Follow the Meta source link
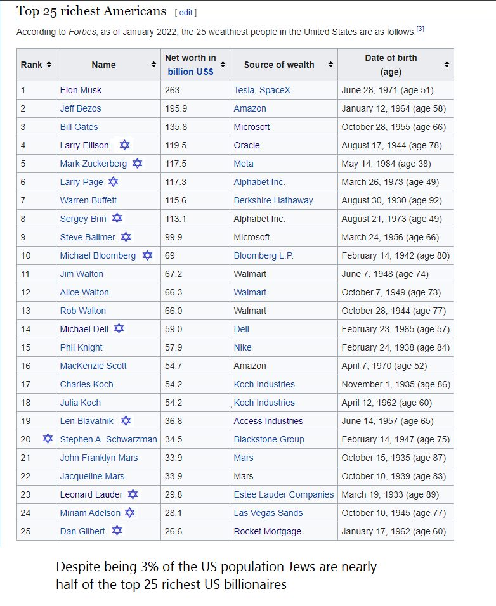Image resolution: width=496 pixels, height=606 pixels. [244, 164]
